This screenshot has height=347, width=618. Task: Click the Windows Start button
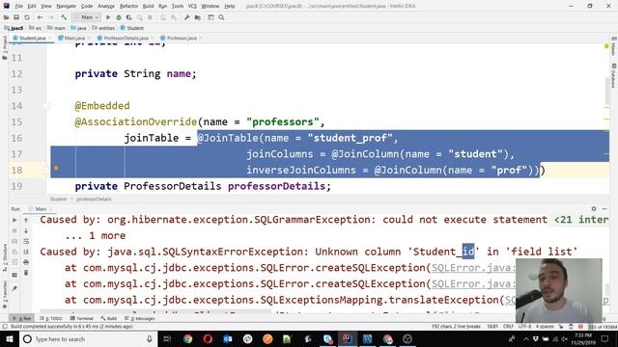9,339
